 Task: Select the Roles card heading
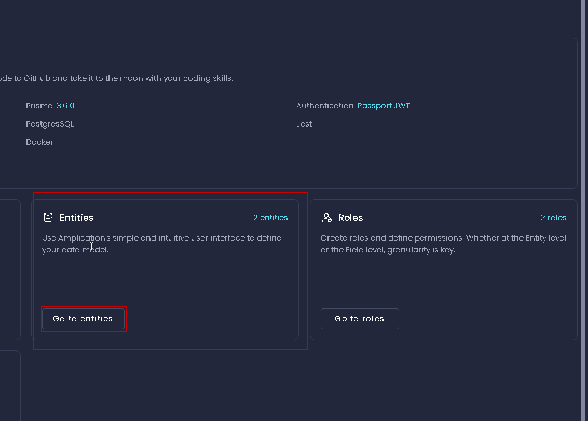coord(351,217)
